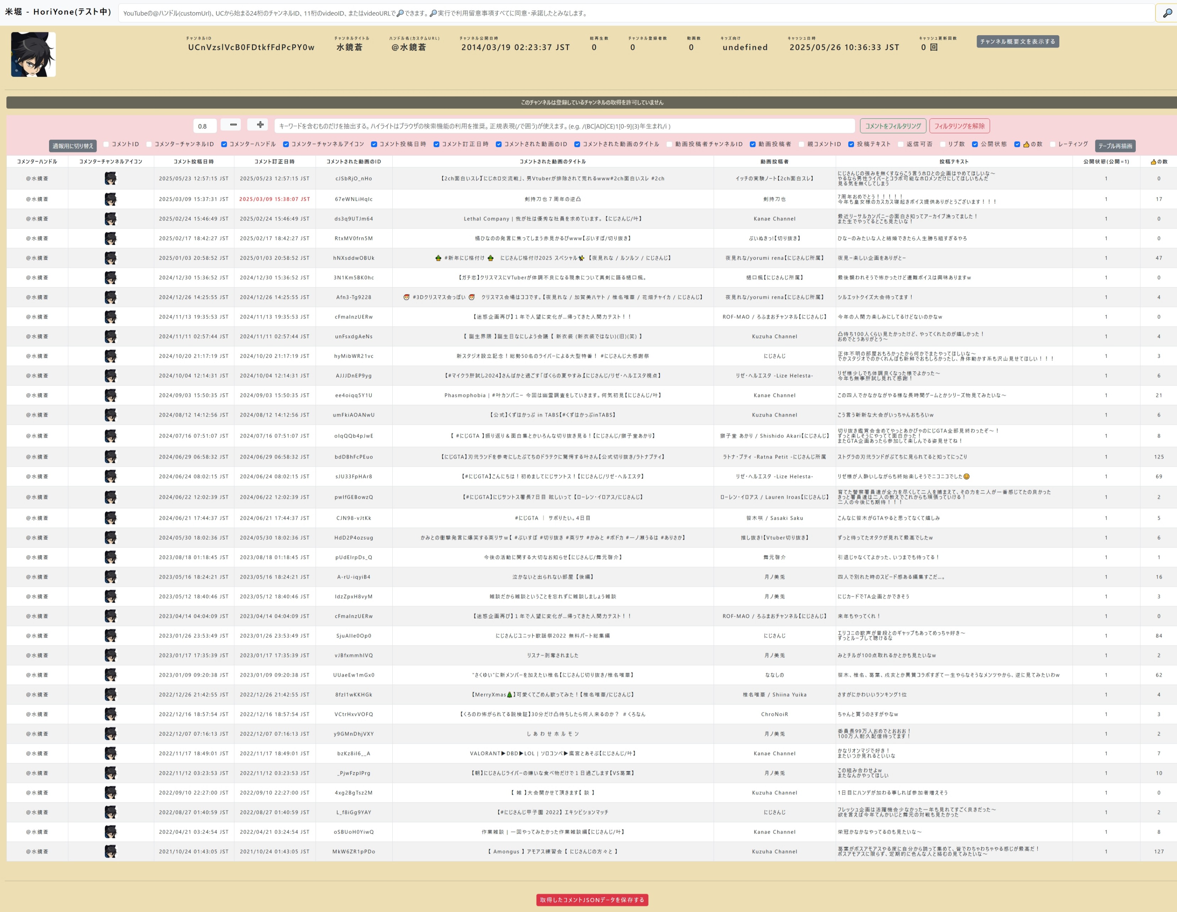Image resolution: width=1177 pixels, height=912 pixels.
Task: Click commenter icon in the 2021/10/24 01:43:05 row
Action: pyautogui.click(x=111, y=851)
